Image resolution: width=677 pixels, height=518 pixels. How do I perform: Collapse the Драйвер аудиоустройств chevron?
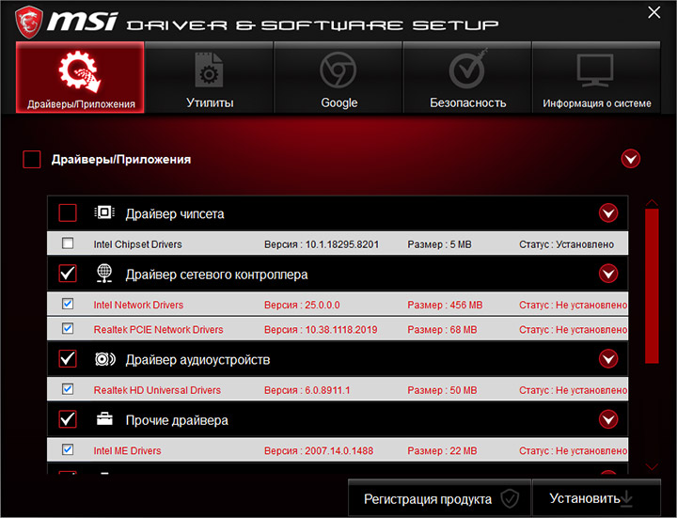(608, 359)
